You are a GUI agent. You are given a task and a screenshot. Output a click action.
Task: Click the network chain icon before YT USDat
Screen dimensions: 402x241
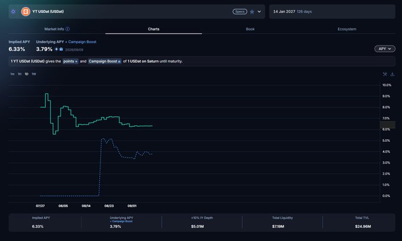tap(13, 12)
